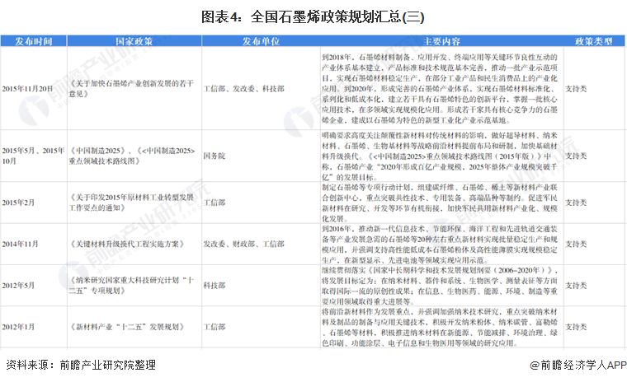Click issuer cell 国务院
Screen dimensions: 627x382
click(x=214, y=156)
